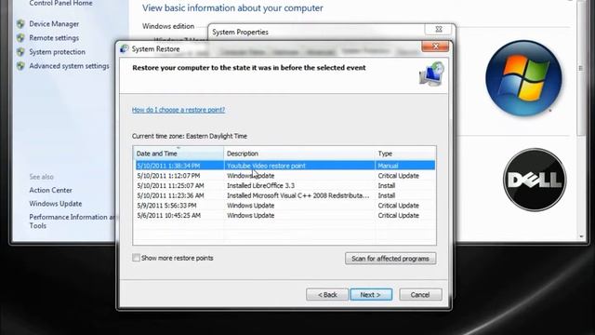
Task: Click the System window scroll down arrow
Action: coord(581,236)
